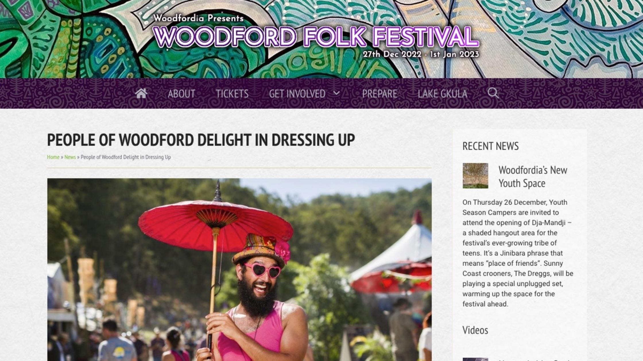
Task: Click the Youth Space news excerpt text
Action: pos(518,253)
